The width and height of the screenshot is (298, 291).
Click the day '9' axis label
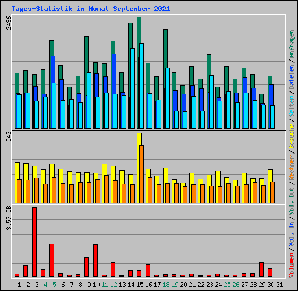(89, 285)
